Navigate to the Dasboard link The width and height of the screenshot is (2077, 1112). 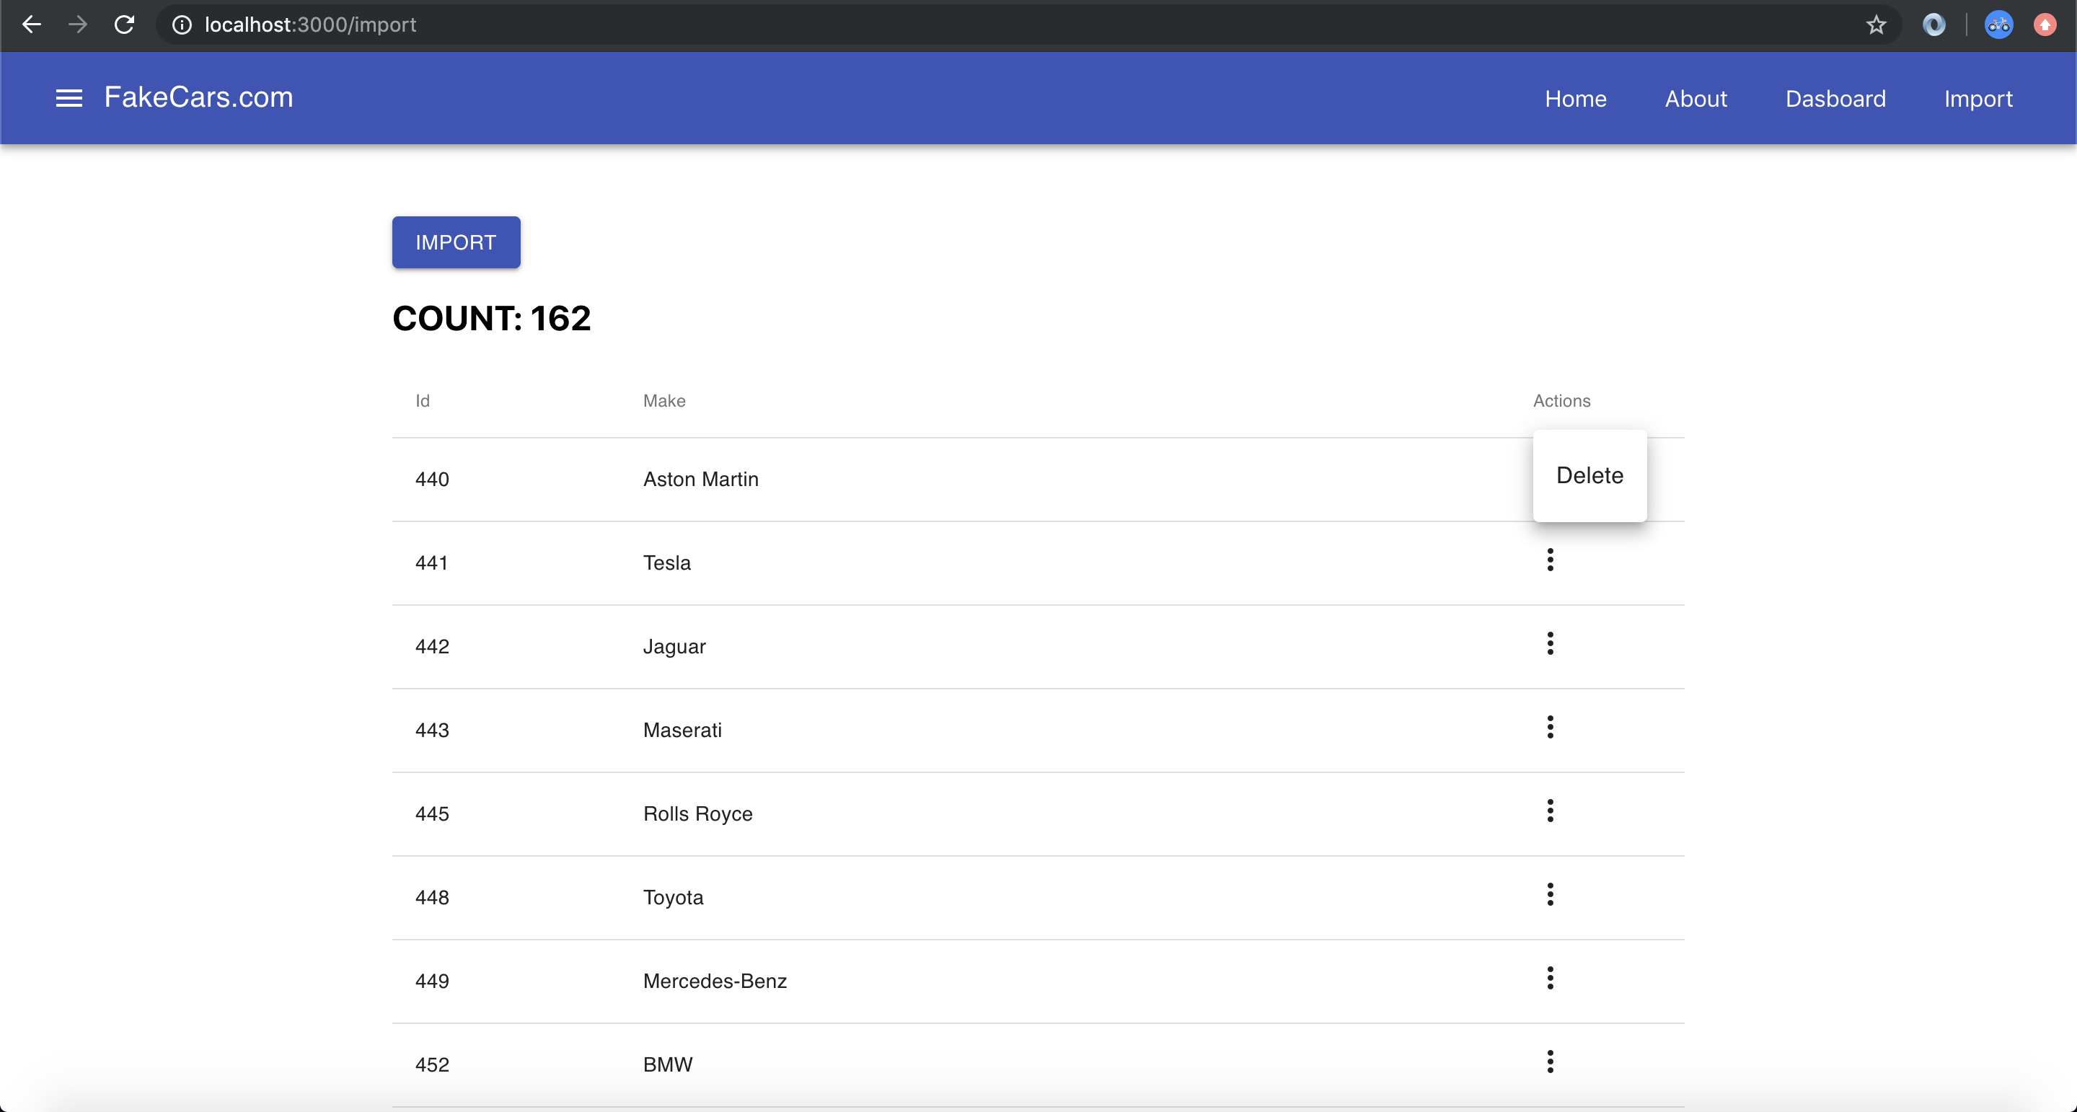pyautogui.click(x=1835, y=98)
